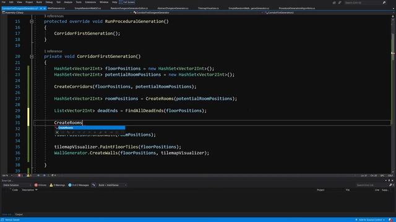Click the Description column header
The width and height of the screenshot is (396, 222).
pyautogui.click(x=28, y=190)
